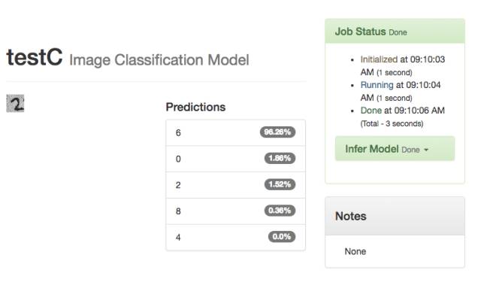Select the prediction row for class 6
The height and width of the screenshot is (282, 481).
(x=235, y=132)
